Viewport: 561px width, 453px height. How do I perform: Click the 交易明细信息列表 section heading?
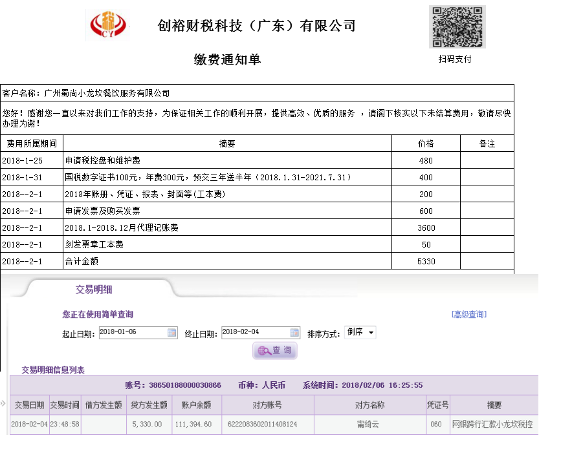pos(53,370)
